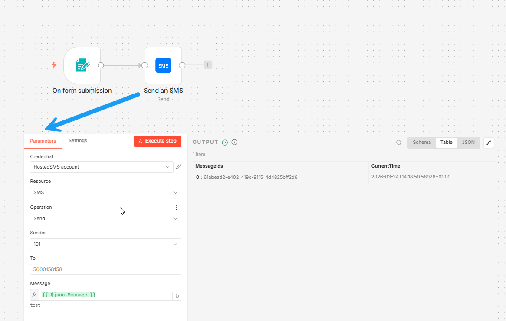This screenshot has width=506, height=321.
Task: Click the Execute step button
Action: click(158, 141)
